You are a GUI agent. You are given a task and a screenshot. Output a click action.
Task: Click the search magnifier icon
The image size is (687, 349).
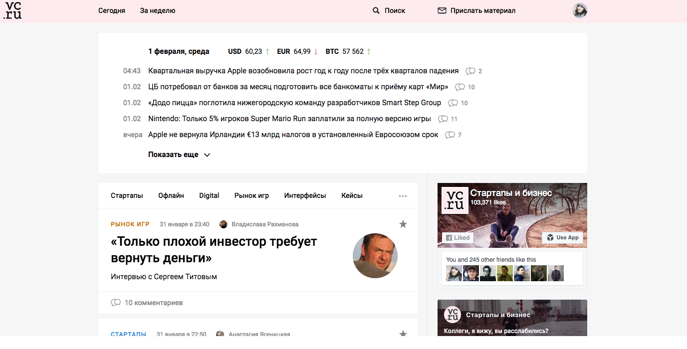pos(376,10)
